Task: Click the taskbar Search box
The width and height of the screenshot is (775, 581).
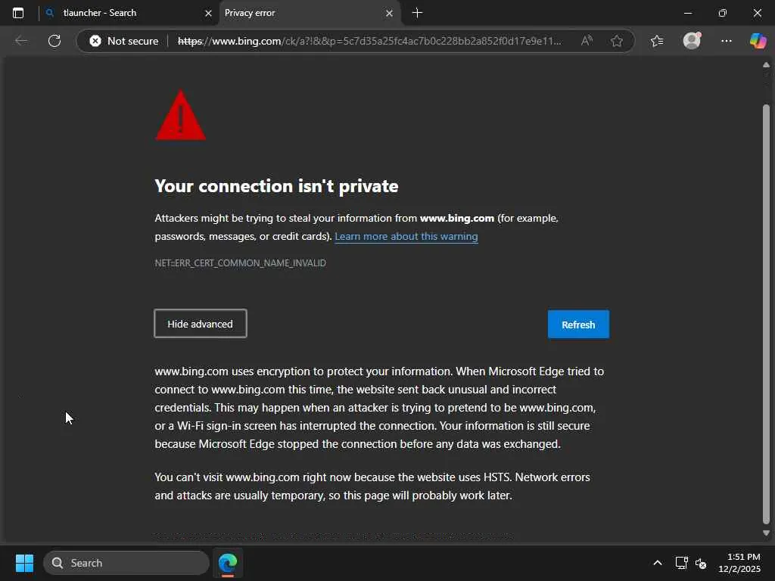Action: tap(126, 563)
